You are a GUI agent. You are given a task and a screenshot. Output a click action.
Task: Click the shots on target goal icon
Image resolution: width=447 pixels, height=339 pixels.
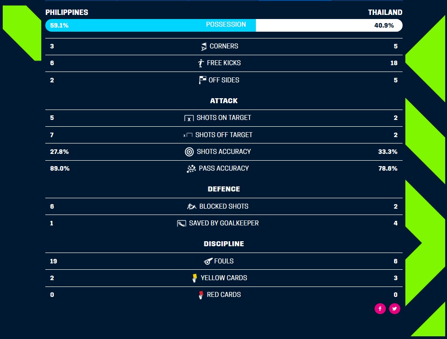coord(189,118)
